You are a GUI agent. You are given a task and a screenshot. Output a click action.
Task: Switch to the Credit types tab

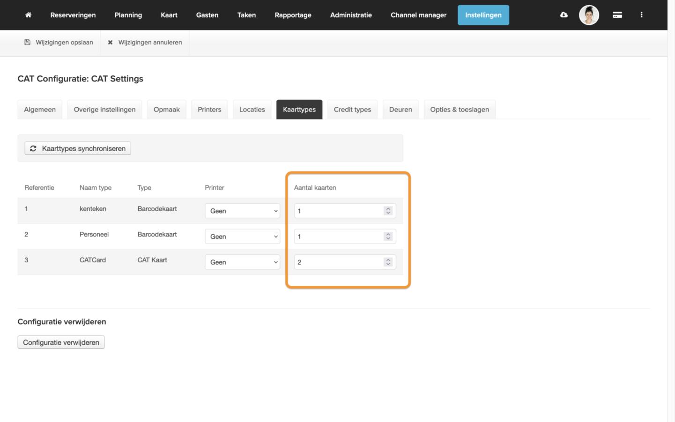[x=352, y=110]
